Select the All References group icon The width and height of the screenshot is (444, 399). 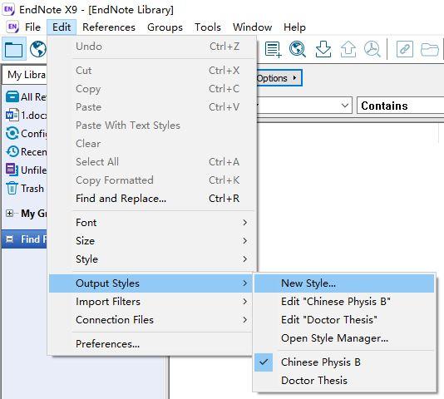(12, 97)
